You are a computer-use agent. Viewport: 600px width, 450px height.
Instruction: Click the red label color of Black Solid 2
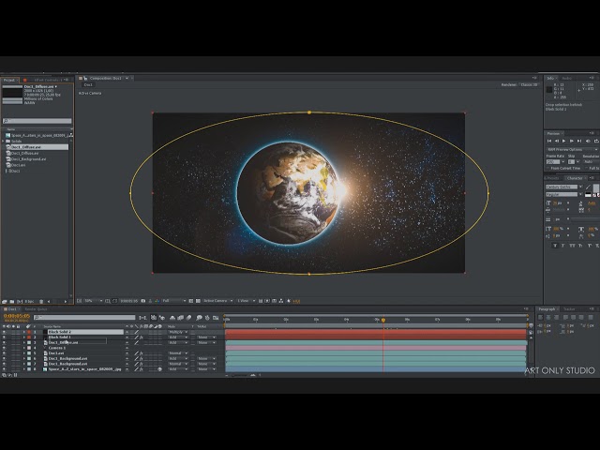pyautogui.click(x=29, y=332)
